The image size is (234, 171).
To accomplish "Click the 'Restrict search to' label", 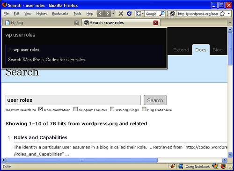I will coord(21,110).
